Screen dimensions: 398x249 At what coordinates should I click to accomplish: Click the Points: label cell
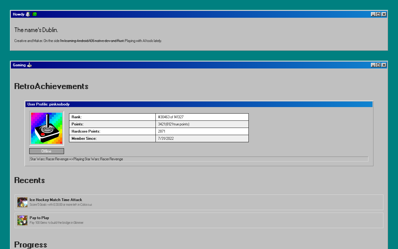(112, 124)
